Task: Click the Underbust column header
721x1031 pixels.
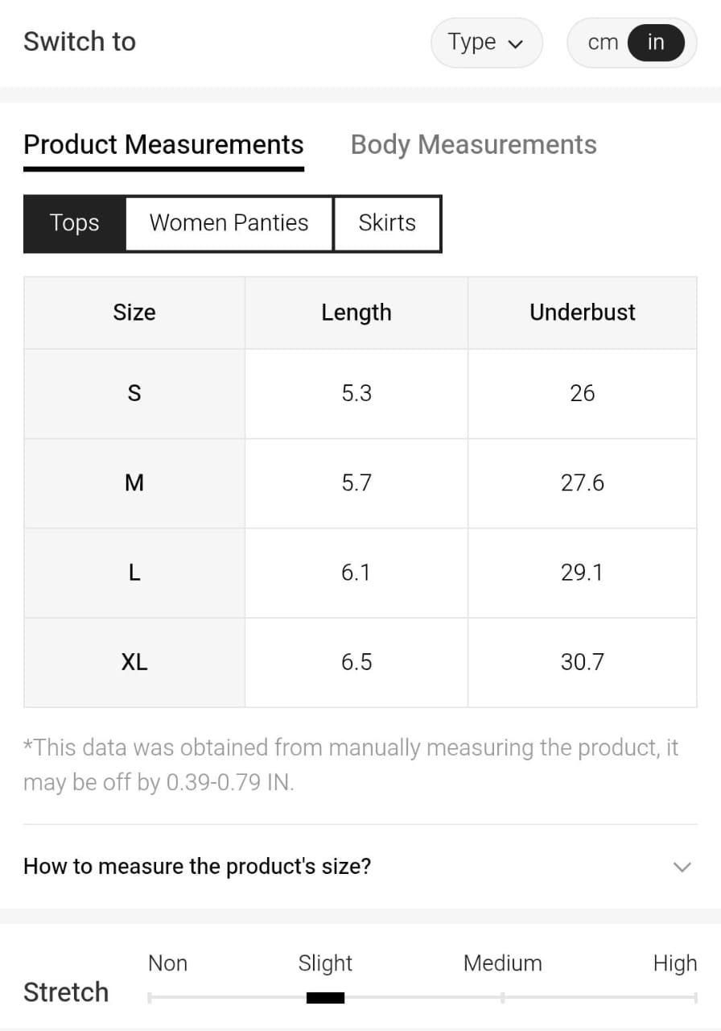Action: [582, 313]
